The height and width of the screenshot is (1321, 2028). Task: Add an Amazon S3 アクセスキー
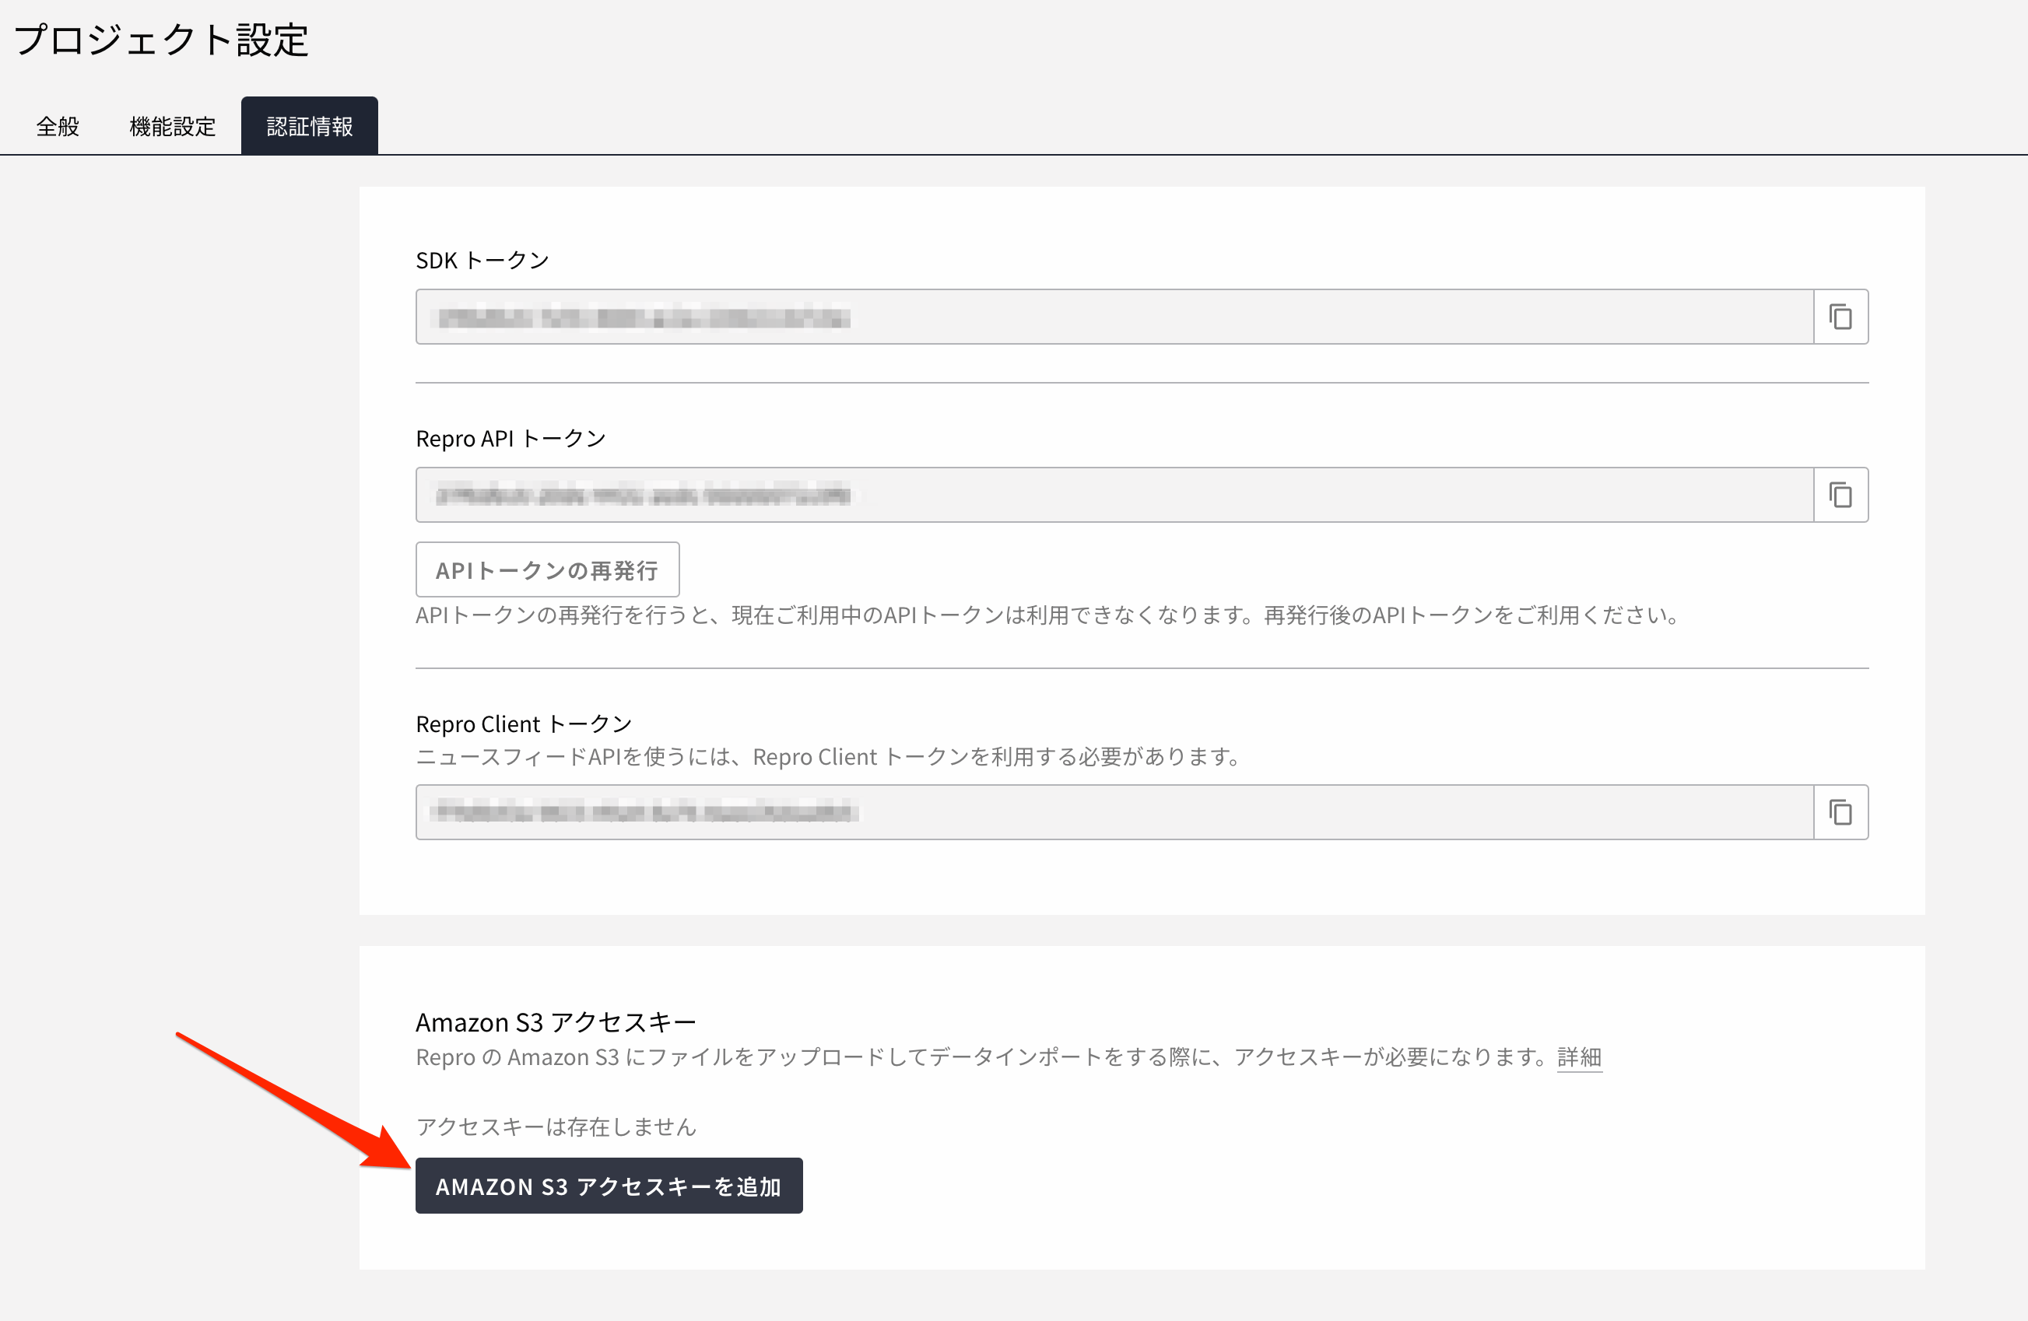point(609,1186)
